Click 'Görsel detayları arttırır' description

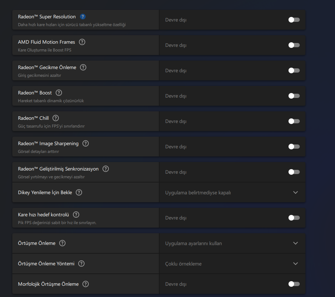tap(38, 151)
